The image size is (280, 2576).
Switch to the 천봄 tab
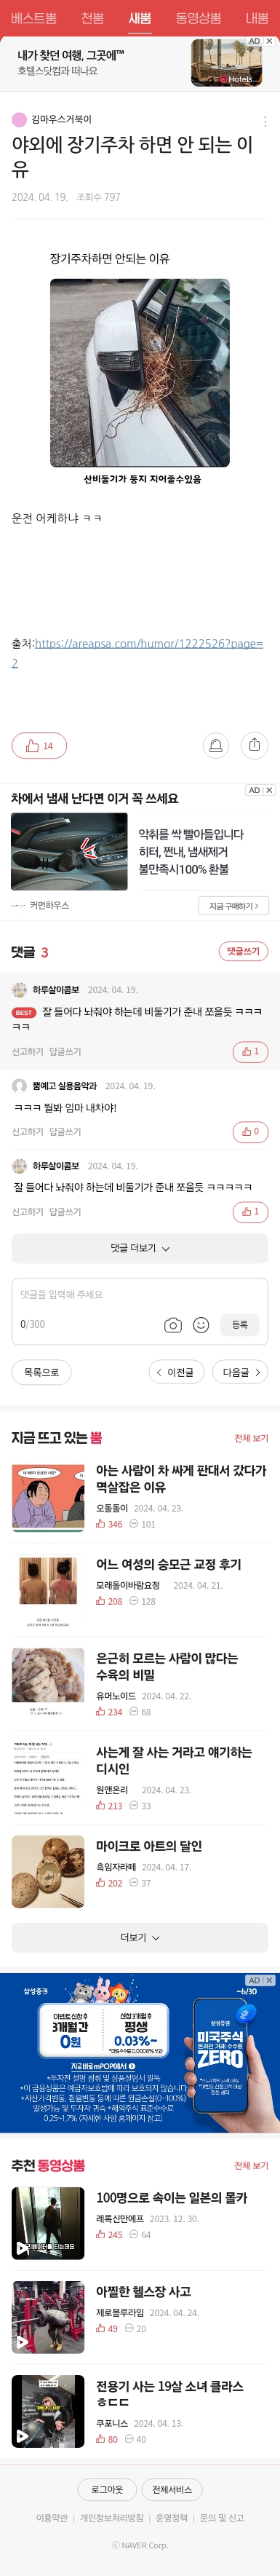92,18
